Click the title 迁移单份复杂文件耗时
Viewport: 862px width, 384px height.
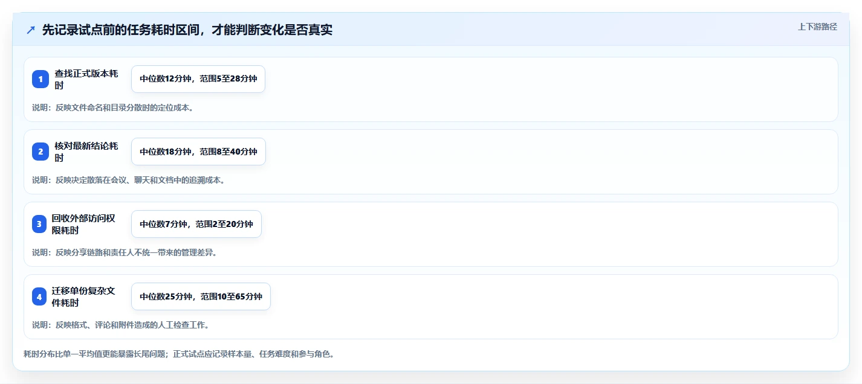(x=83, y=296)
